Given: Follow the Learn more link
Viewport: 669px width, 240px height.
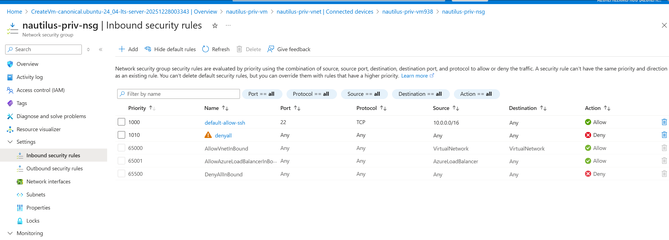Looking at the screenshot, I should (x=414, y=76).
